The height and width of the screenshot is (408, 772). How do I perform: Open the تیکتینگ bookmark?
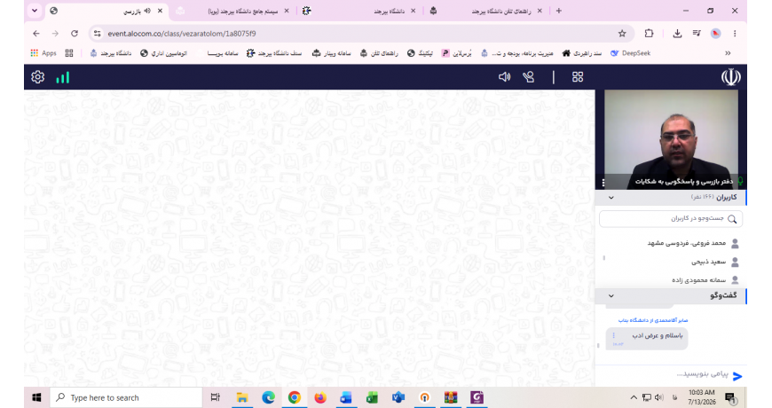click(420, 53)
